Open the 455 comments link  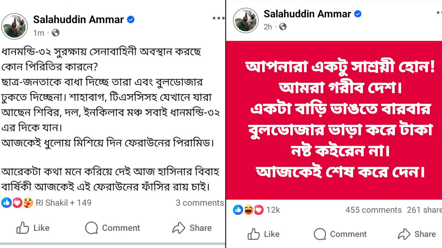[373, 210]
